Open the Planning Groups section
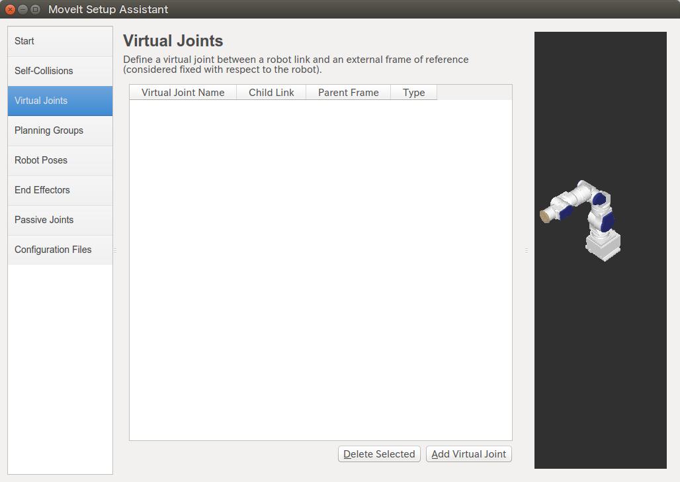 coord(60,130)
